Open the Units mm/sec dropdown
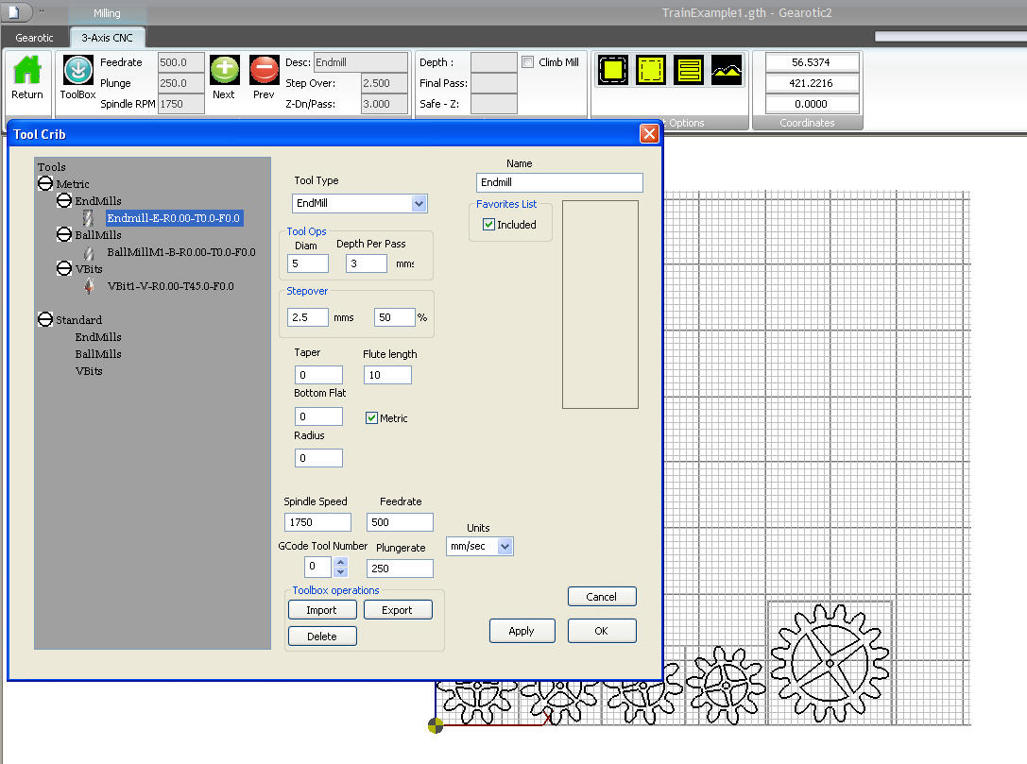 point(505,546)
